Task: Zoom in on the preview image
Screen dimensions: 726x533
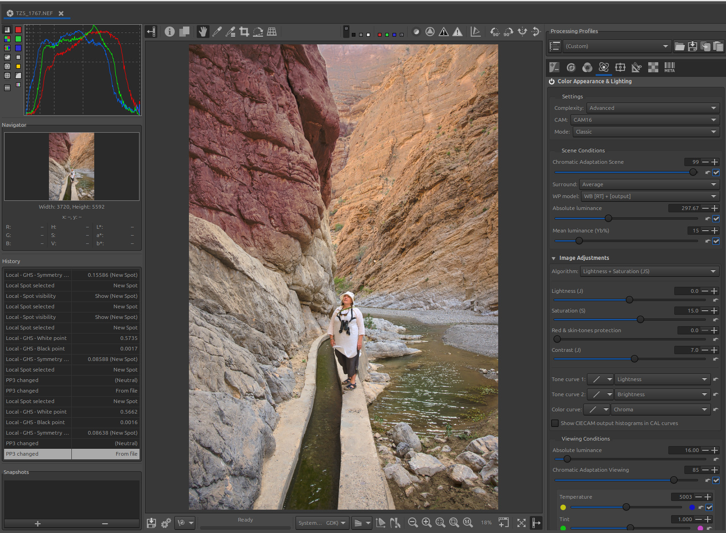Action: click(x=426, y=522)
